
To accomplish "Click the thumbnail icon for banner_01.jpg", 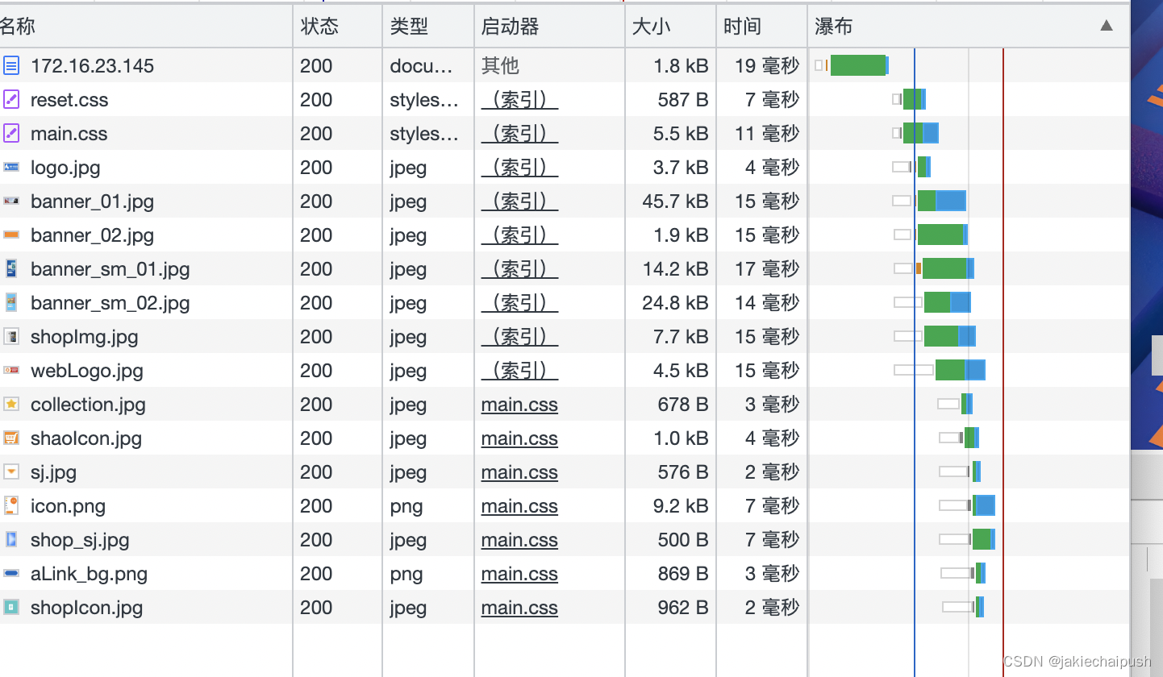I will coord(11,201).
